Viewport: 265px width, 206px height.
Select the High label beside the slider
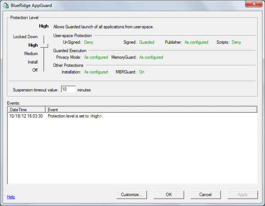(x=33, y=45)
